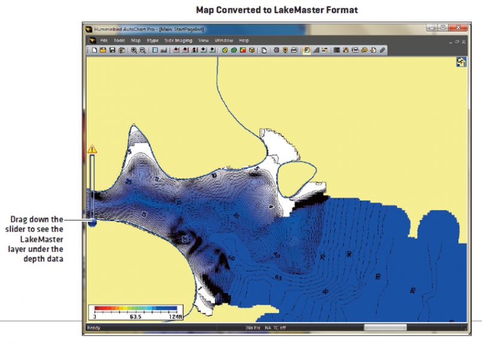Image resolution: width=482 pixels, height=345 pixels.
Task: Open the Map menu
Action: coord(136,40)
